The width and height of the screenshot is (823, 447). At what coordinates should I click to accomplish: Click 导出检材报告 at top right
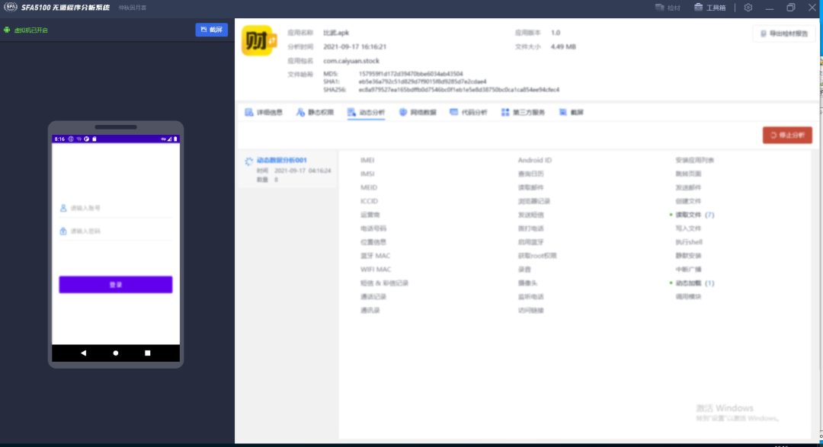click(x=785, y=34)
